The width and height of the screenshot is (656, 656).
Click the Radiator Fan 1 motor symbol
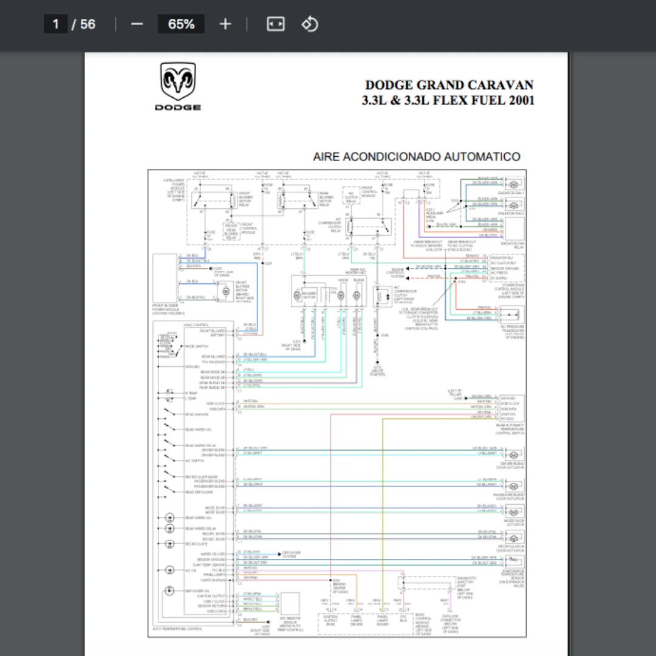click(514, 185)
